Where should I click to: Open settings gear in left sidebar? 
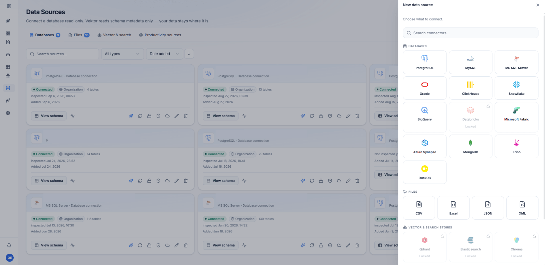[x=8, y=113]
